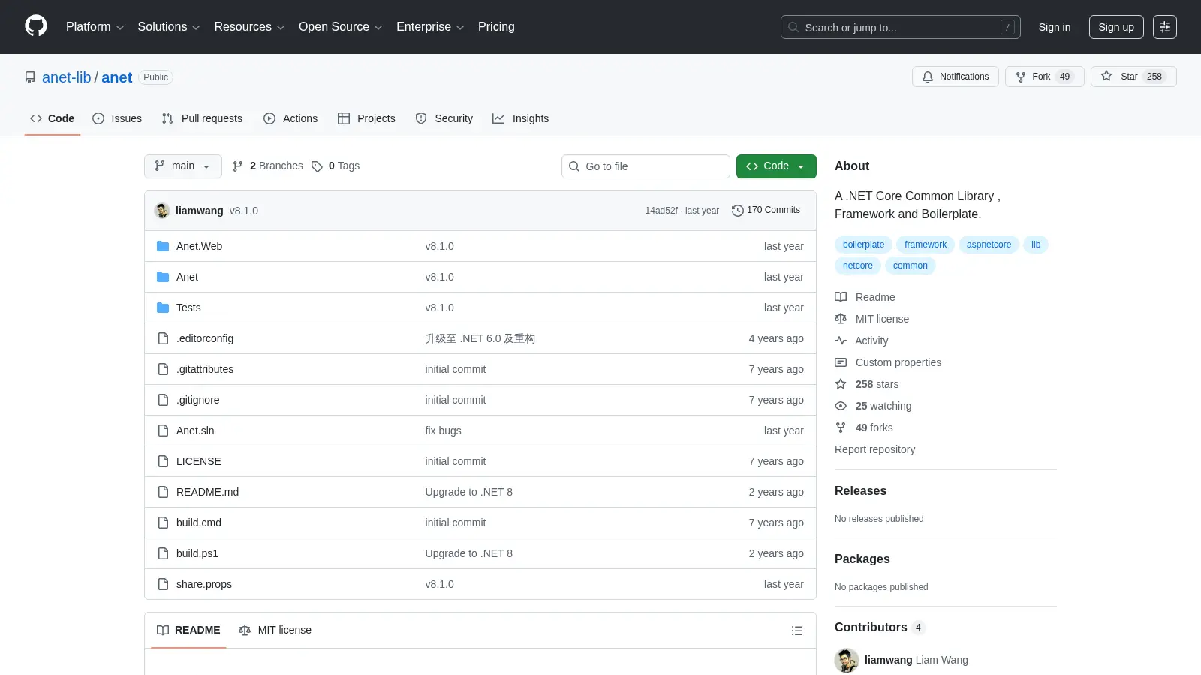Click the Notifications bell button
Image resolution: width=1201 pixels, height=675 pixels.
point(956,76)
